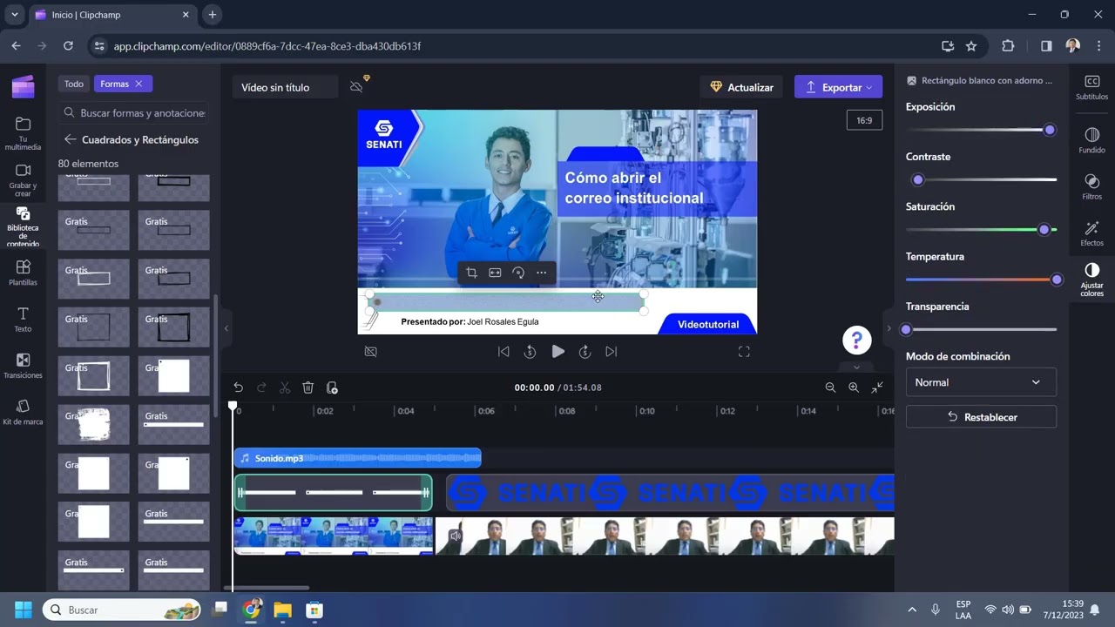This screenshot has width=1115, height=627.
Task: Open Fundido panel
Action: tap(1091, 140)
